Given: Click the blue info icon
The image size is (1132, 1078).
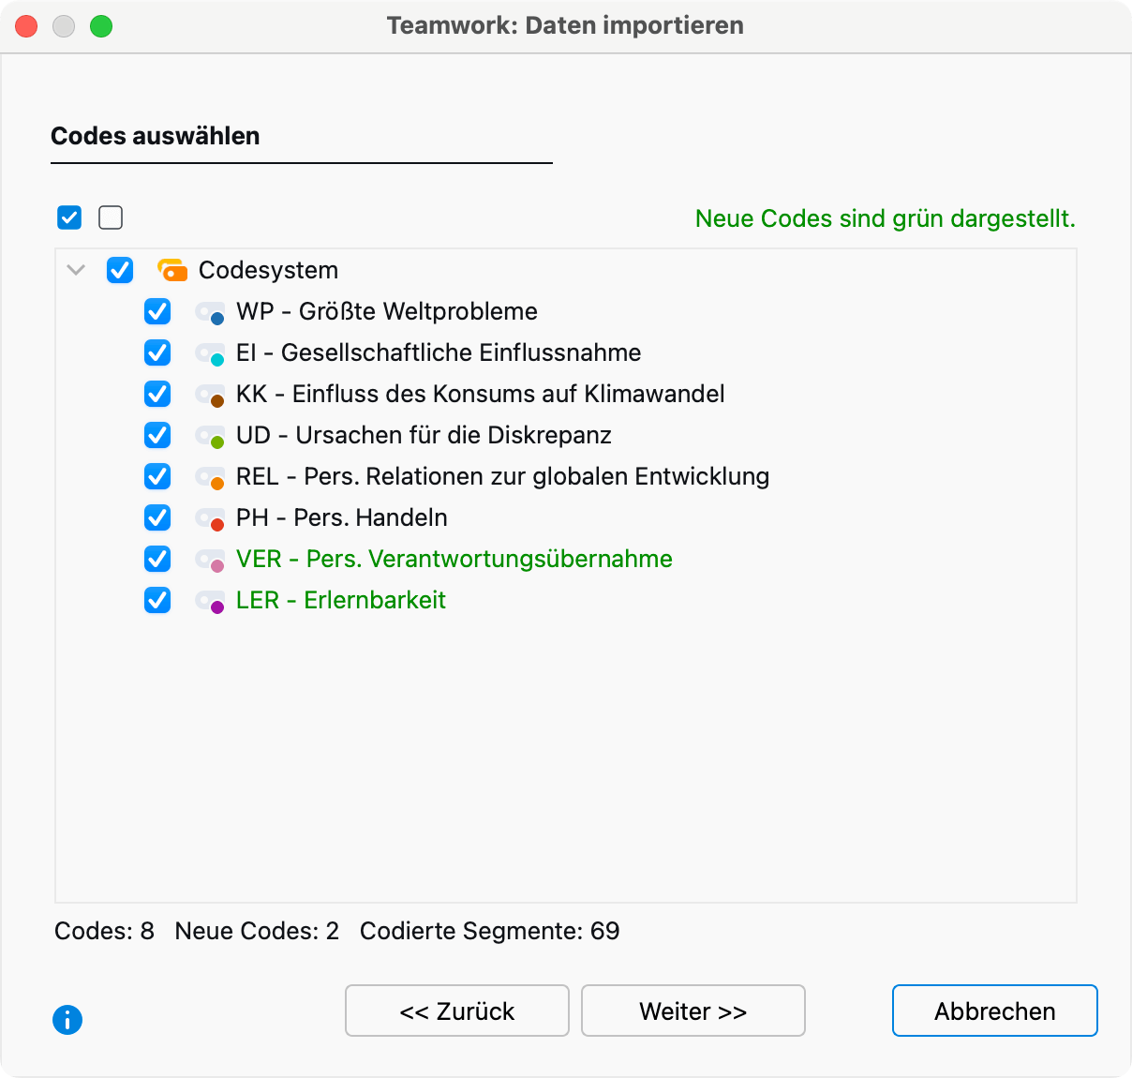Looking at the screenshot, I should (x=67, y=1019).
